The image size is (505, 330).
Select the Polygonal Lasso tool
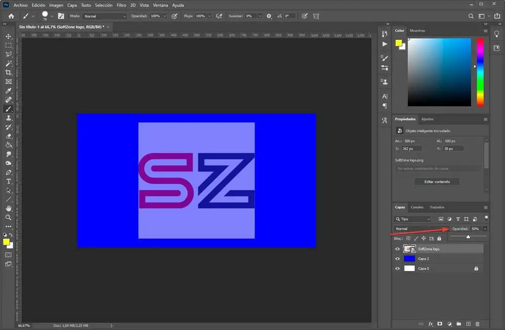[9, 54]
